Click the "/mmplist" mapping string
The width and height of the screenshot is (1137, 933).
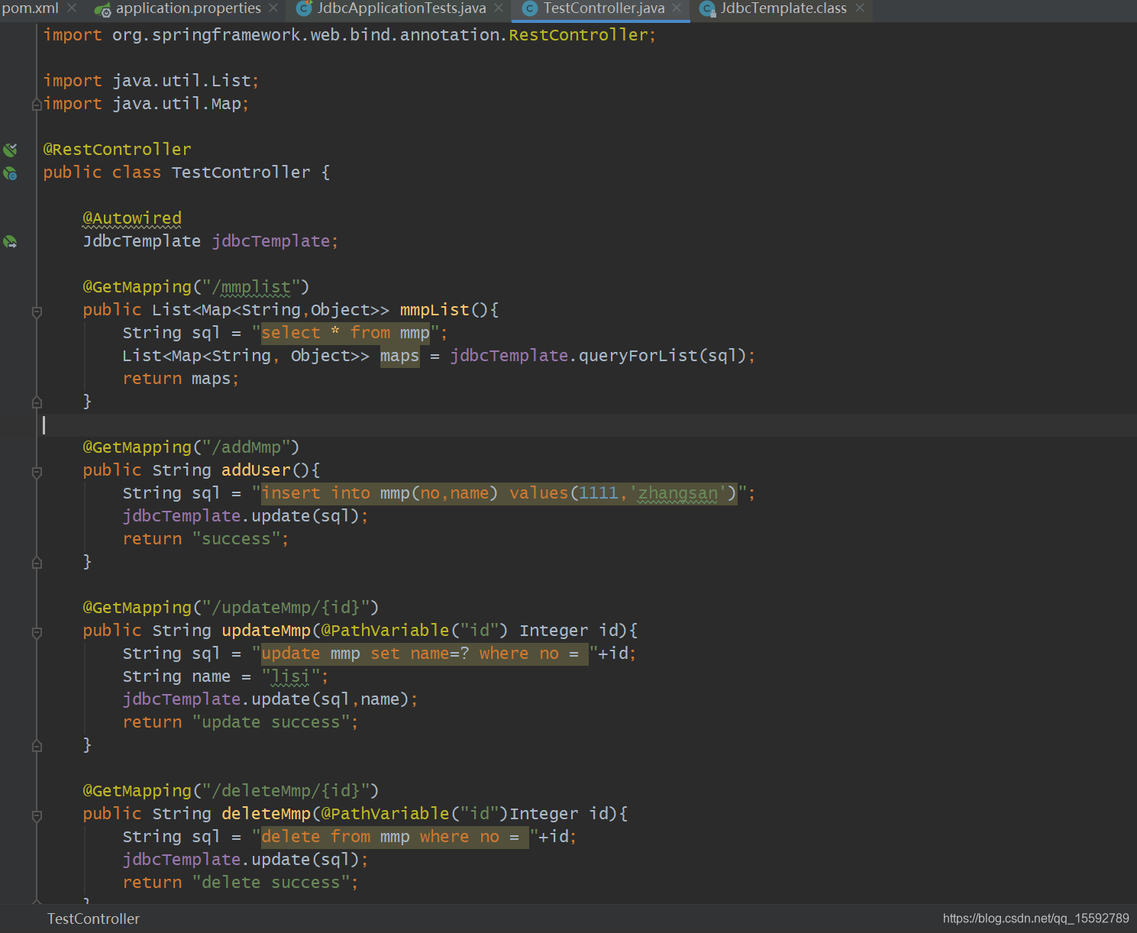coord(251,287)
